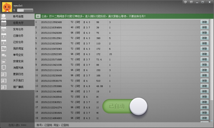Open the chat bubble icon in title bar
The height and width of the screenshot is (128, 214).
[x=185, y=2]
